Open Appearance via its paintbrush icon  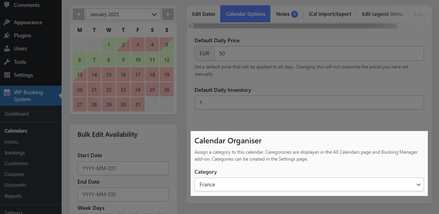click(x=7, y=22)
